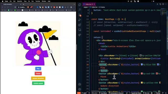The height and width of the screenshot is (94, 168).
Task: Open the Run and Debug view
Action: point(80,20)
